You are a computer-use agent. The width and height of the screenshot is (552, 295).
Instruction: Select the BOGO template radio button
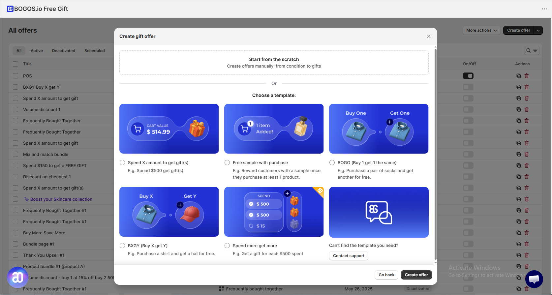pos(332,162)
